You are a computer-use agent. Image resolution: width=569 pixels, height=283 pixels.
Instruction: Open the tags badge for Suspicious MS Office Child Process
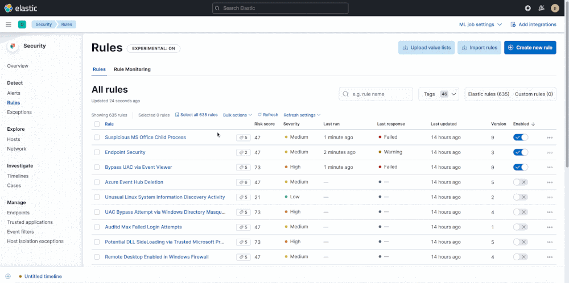pos(243,138)
